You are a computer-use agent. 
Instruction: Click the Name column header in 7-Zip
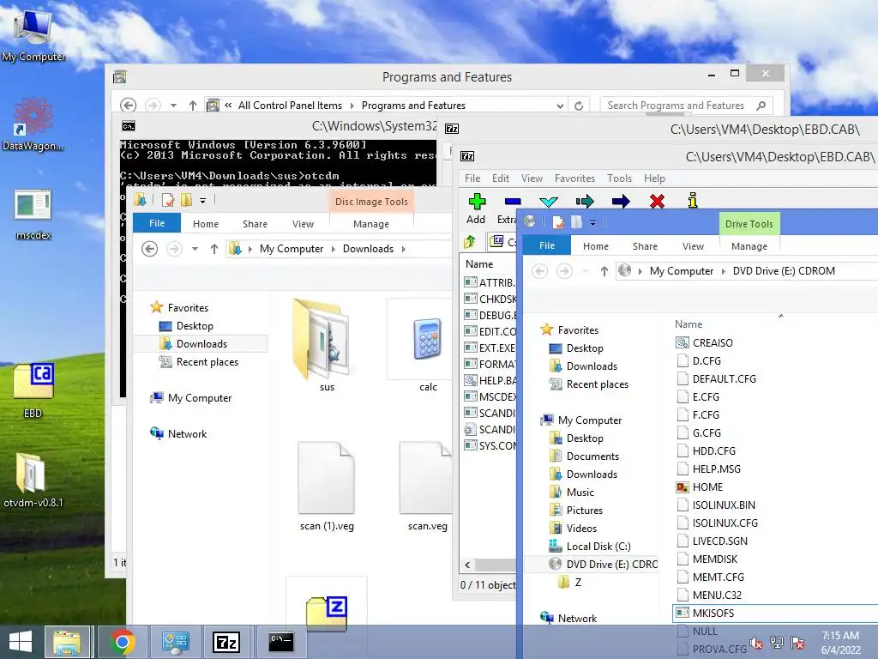point(479,264)
